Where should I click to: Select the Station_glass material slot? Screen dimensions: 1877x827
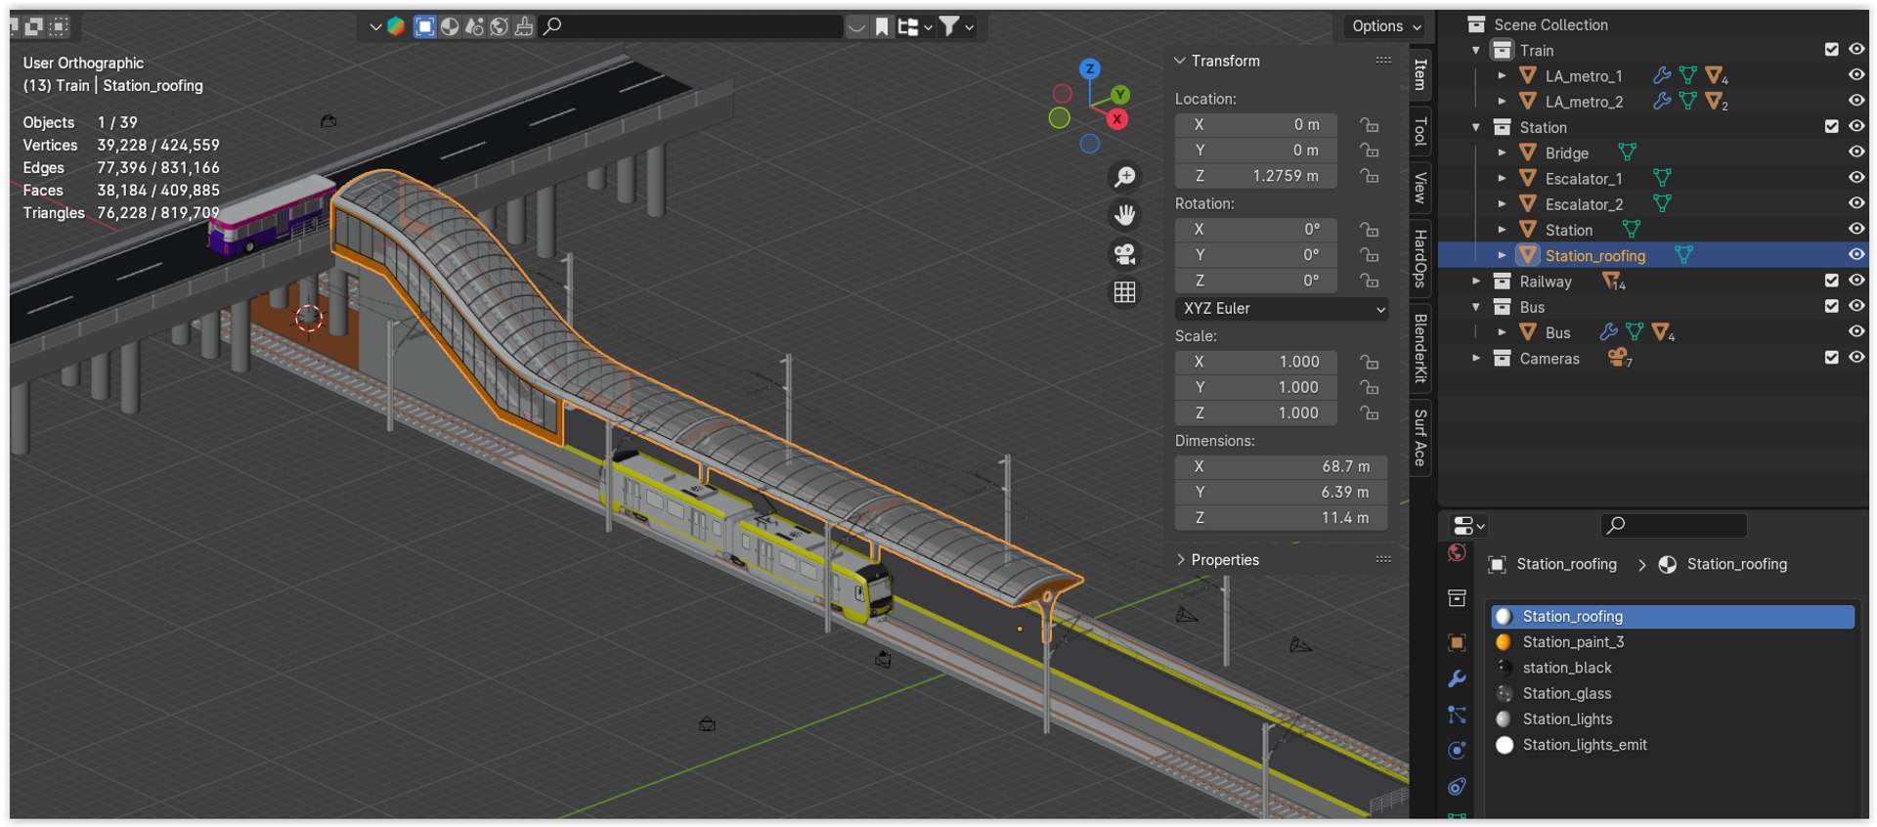coord(1671,693)
